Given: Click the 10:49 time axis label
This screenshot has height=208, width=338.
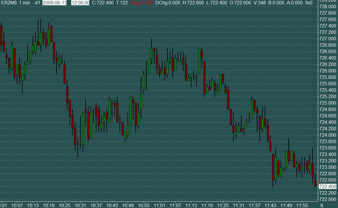Looking at the screenshot, I should [x=128, y=205].
